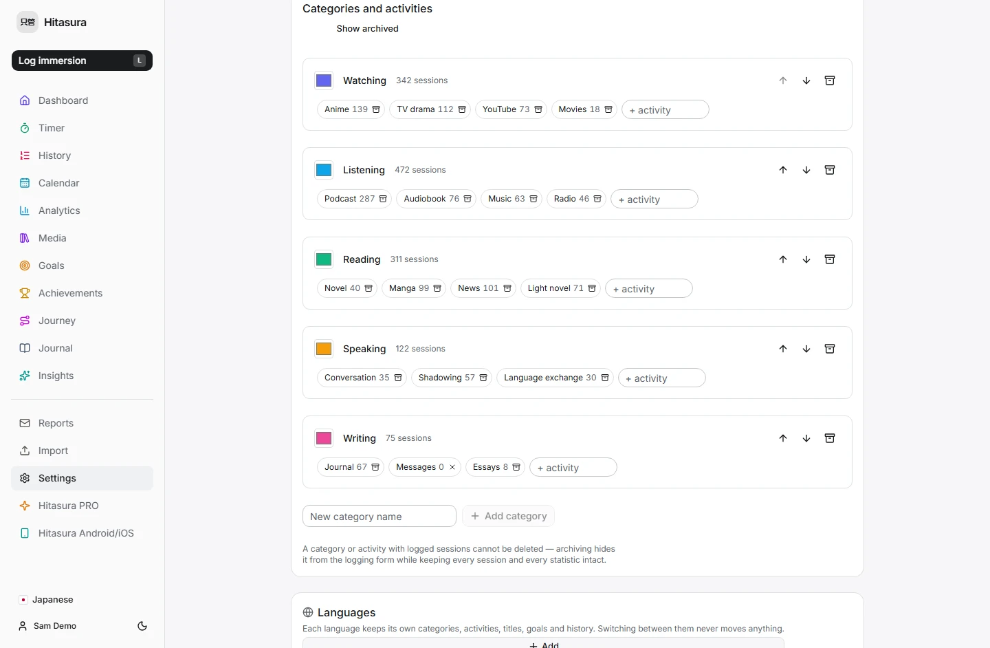Screen dimensions: 990x648
Task: Open the Sam Demo account menu
Action: 47,626
